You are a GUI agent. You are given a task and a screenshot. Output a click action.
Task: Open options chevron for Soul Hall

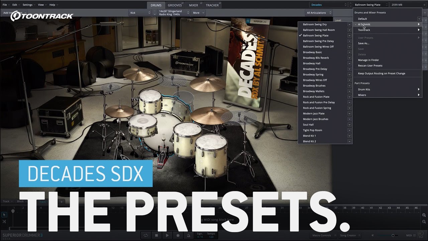tap(349, 125)
